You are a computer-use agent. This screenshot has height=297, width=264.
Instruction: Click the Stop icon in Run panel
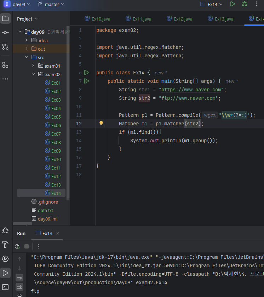click(x=27, y=246)
